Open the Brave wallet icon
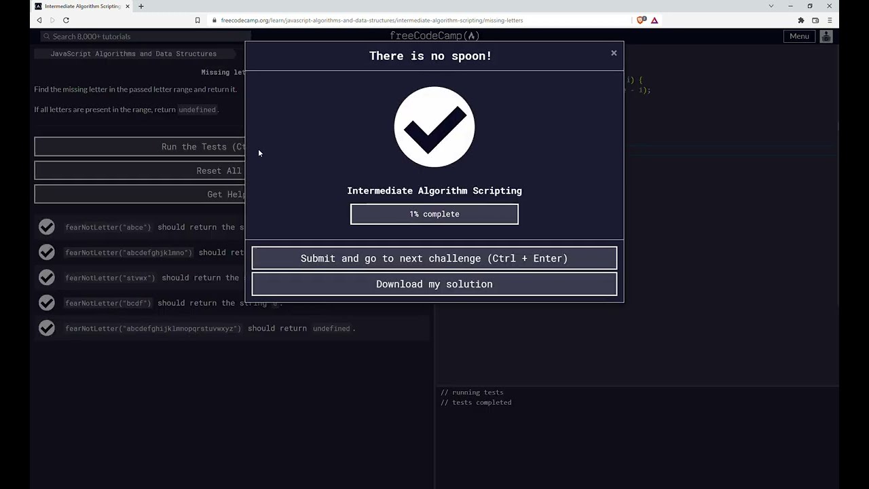The width and height of the screenshot is (869, 489). point(815,20)
